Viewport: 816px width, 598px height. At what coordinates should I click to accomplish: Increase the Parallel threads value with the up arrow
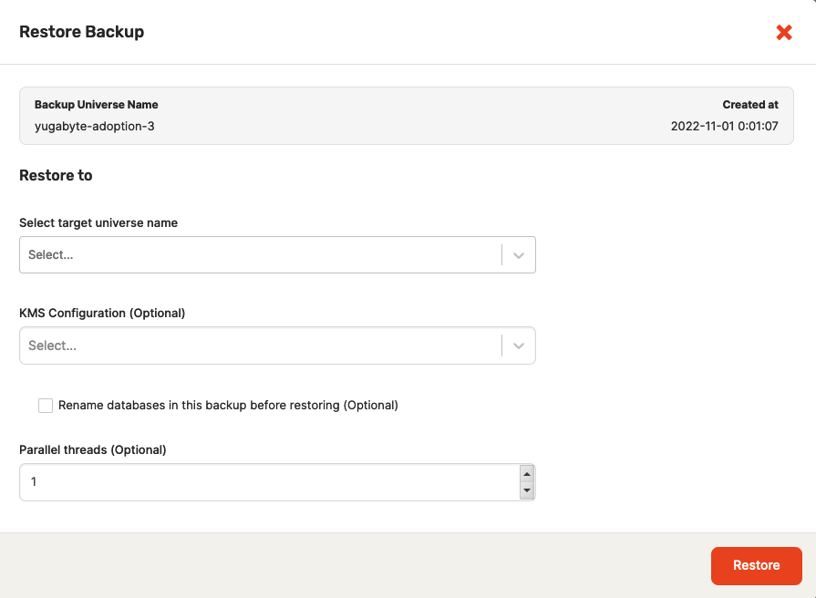pyautogui.click(x=526, y=473)
